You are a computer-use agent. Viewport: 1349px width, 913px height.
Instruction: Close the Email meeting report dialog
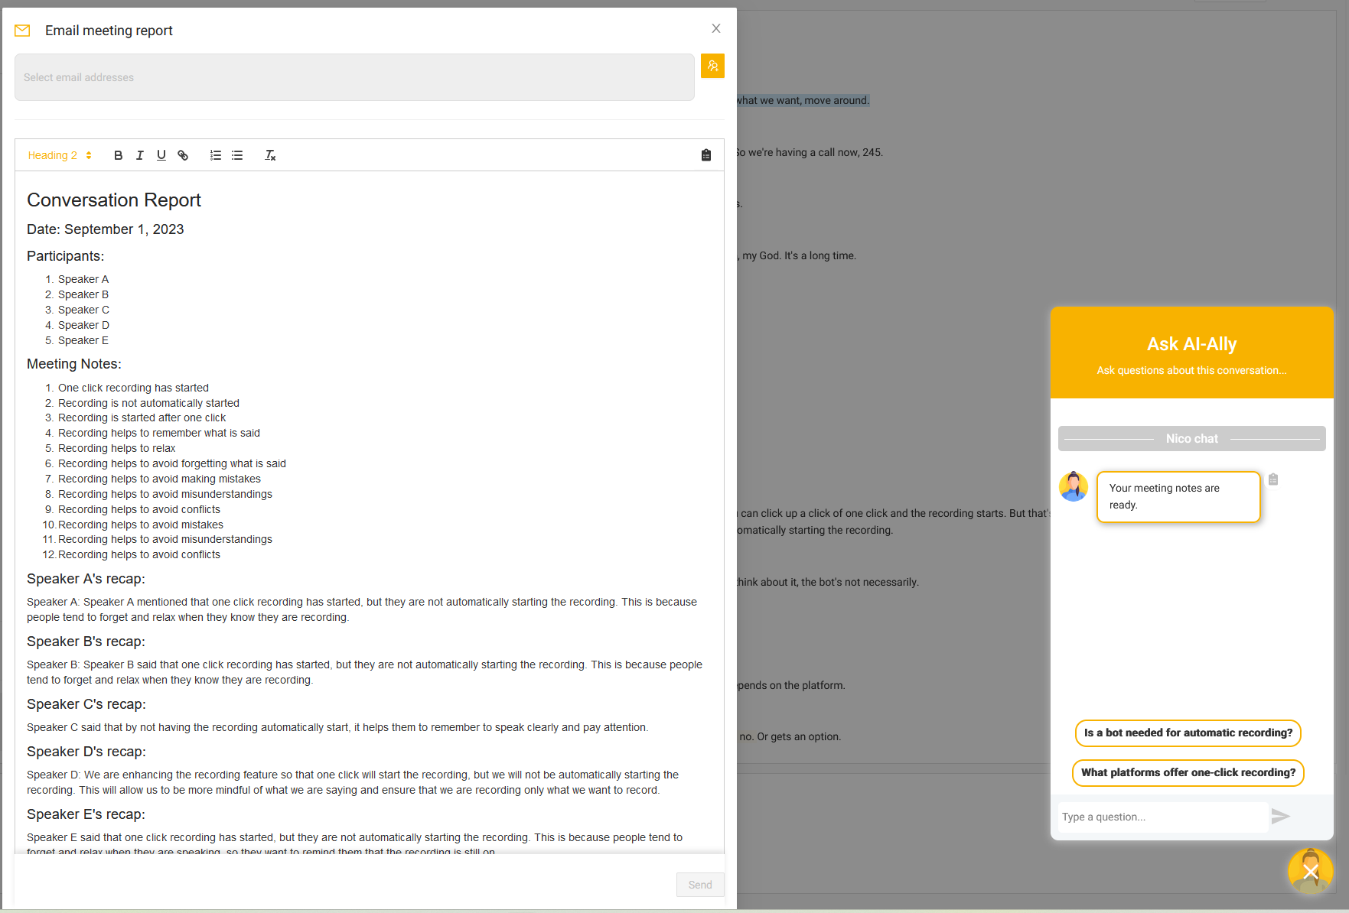[716, 28]
